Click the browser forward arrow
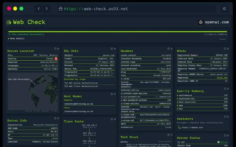Image resolution: width=236 pixels, height=147 pixels. pyautogui.click(x=47, y=9)
